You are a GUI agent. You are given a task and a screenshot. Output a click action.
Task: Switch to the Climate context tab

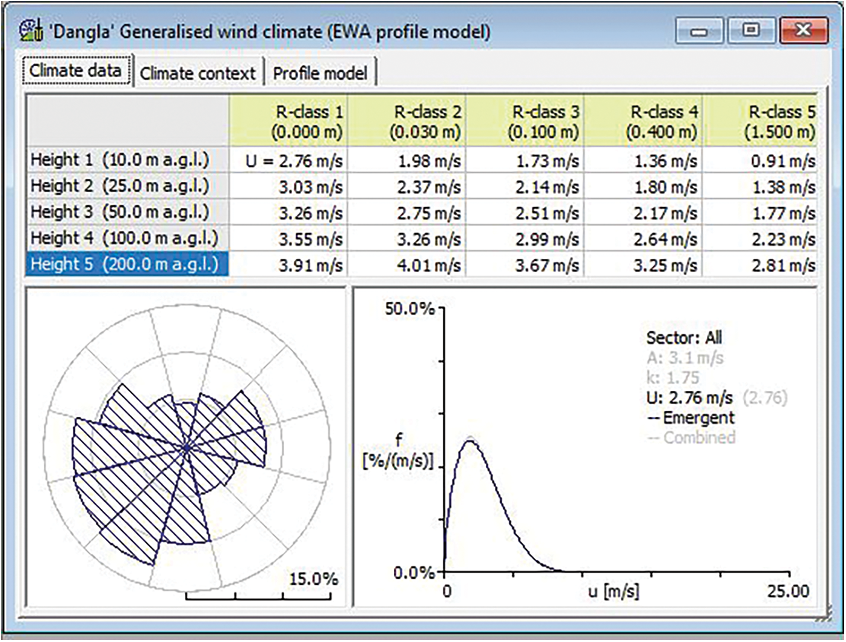pyautogui.click(x=198, y=73)
